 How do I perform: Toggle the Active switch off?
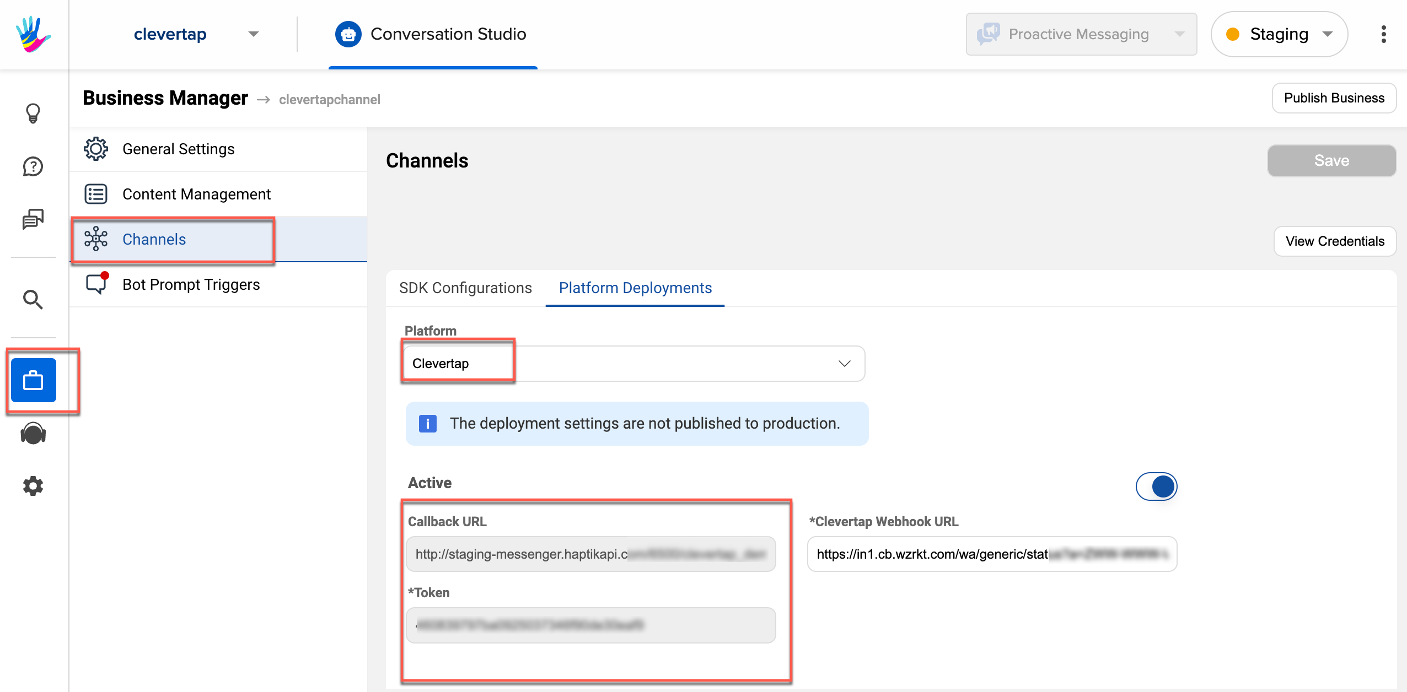[x=1156, y=486]
